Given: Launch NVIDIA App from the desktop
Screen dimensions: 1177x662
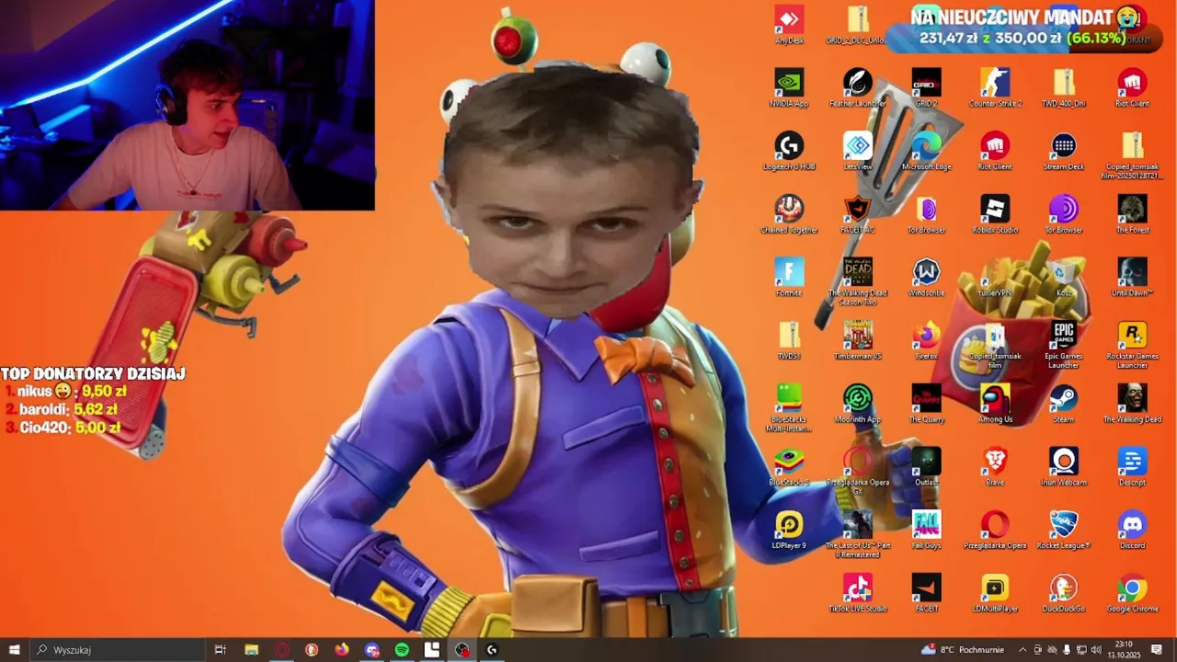Looking at the screenshot, I should pyautogui.click(x=789, y=88).
